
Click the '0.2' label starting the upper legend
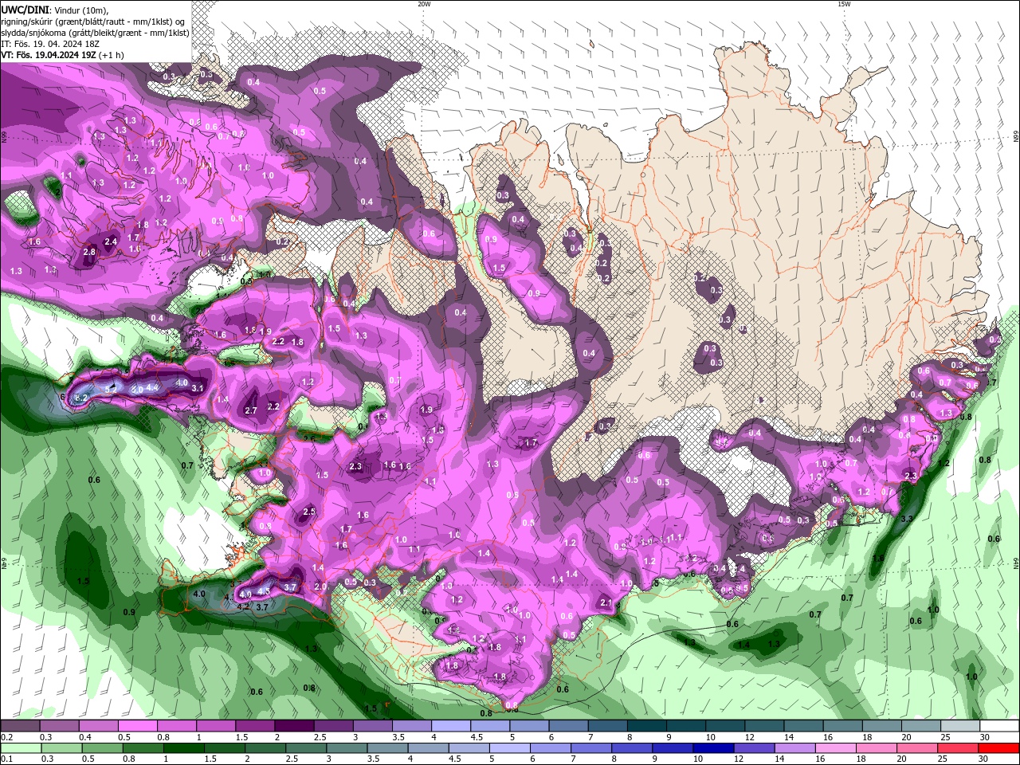tap(6, 737)
